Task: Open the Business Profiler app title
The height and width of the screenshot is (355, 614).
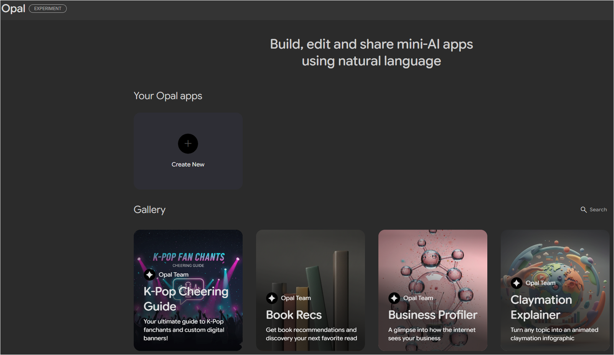Action: coord(433,315)
